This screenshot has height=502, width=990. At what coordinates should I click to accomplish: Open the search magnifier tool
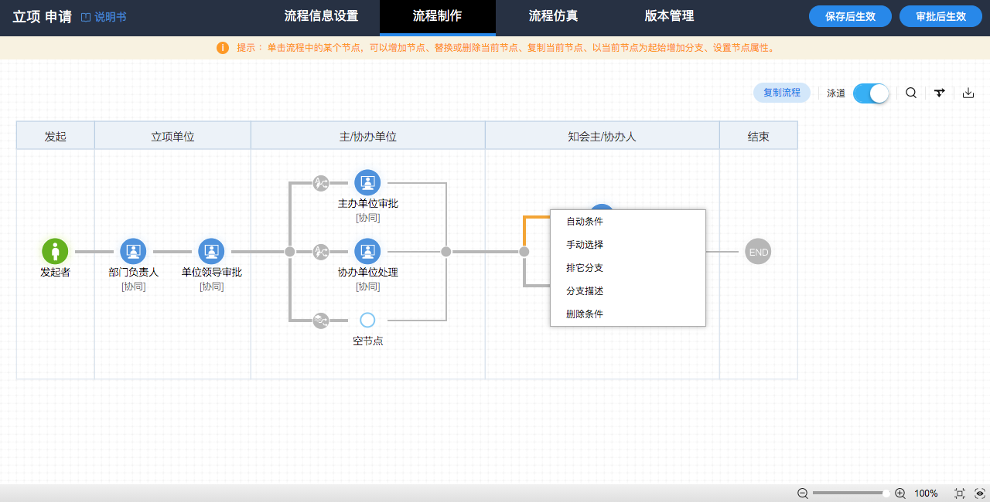click(x=911, y=93)
